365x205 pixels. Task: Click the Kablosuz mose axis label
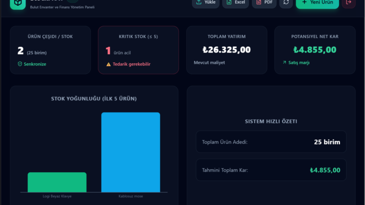click(130, 196)
